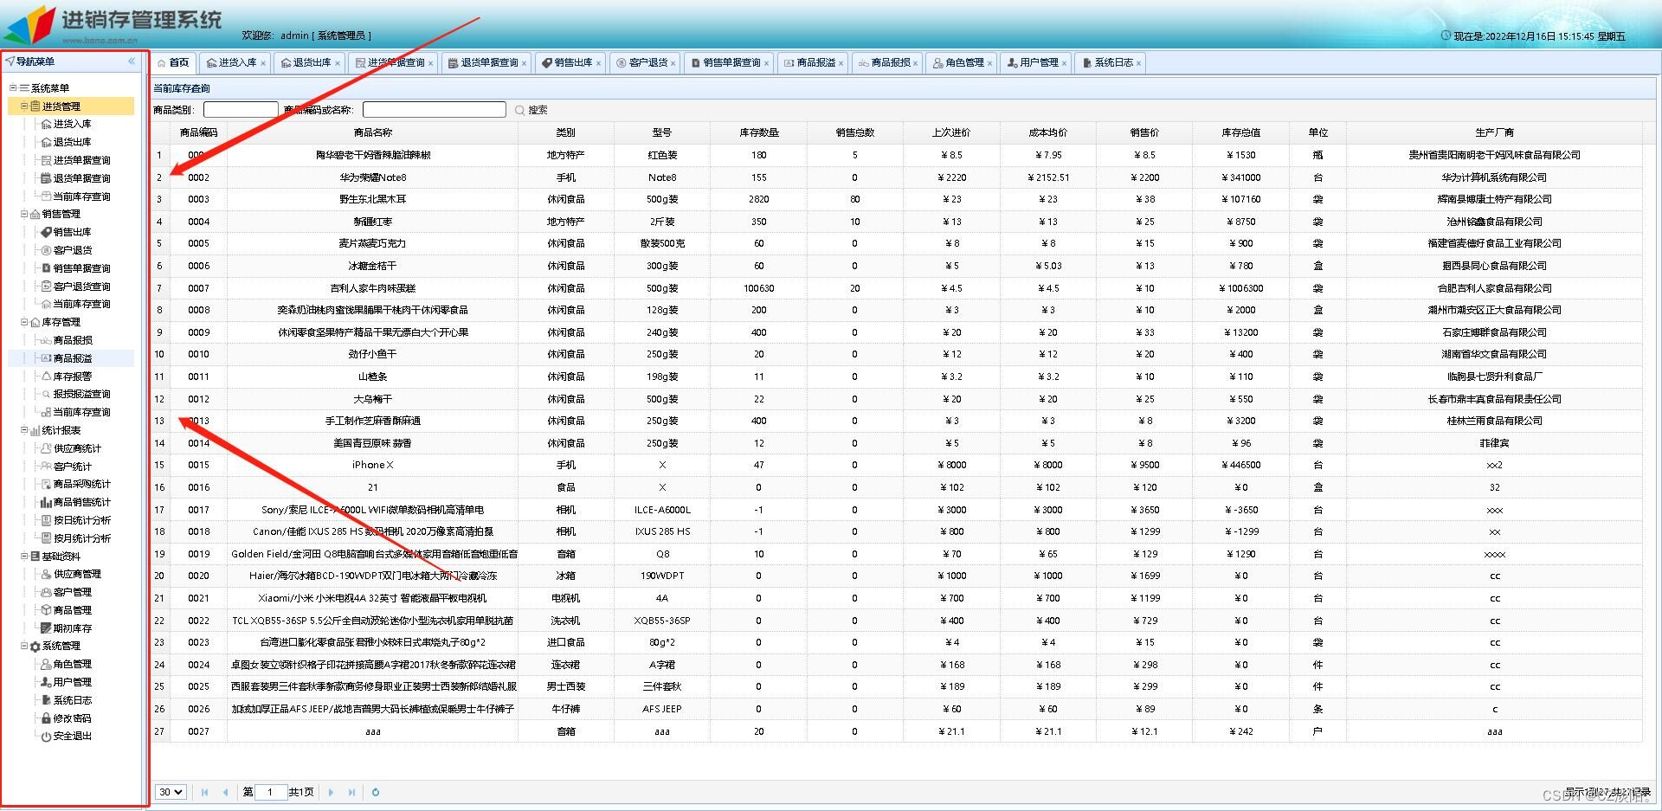Open 角色管理 in sidebar tree
This screenshot has width=1662, height=811.
[x=72, y=664]
